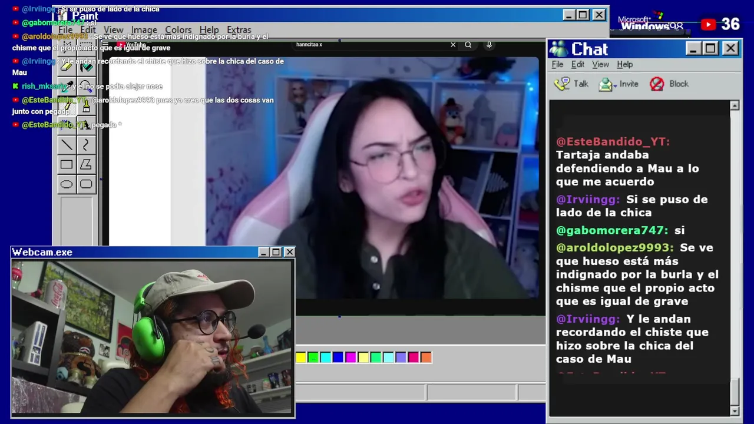
Task: Click the Chat scrollbar down arrow
Action: point(735,410)
